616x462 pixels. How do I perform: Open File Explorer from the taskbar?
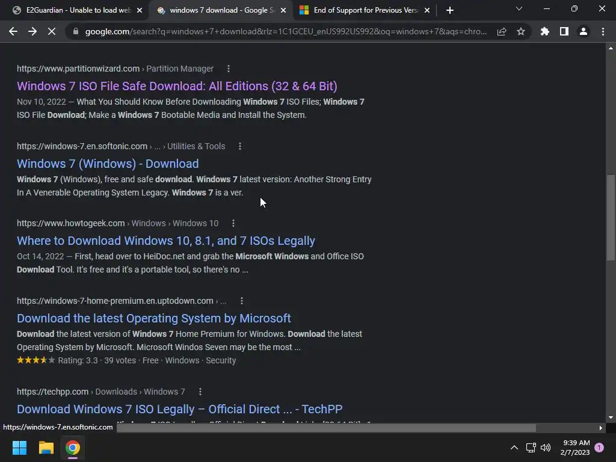pos(46,448)
